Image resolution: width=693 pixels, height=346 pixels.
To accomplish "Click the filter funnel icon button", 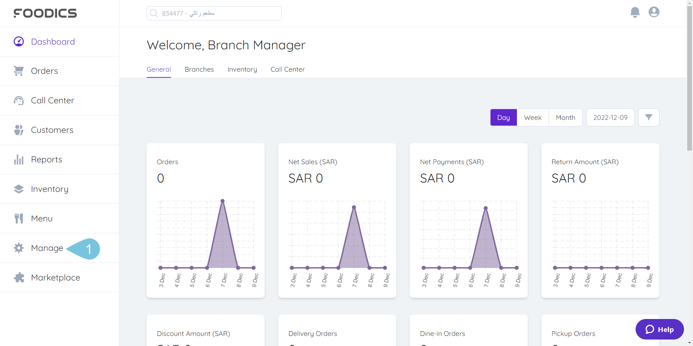I will coord(649,117).
